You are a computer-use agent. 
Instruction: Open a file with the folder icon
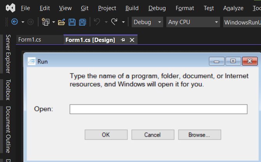62,22
